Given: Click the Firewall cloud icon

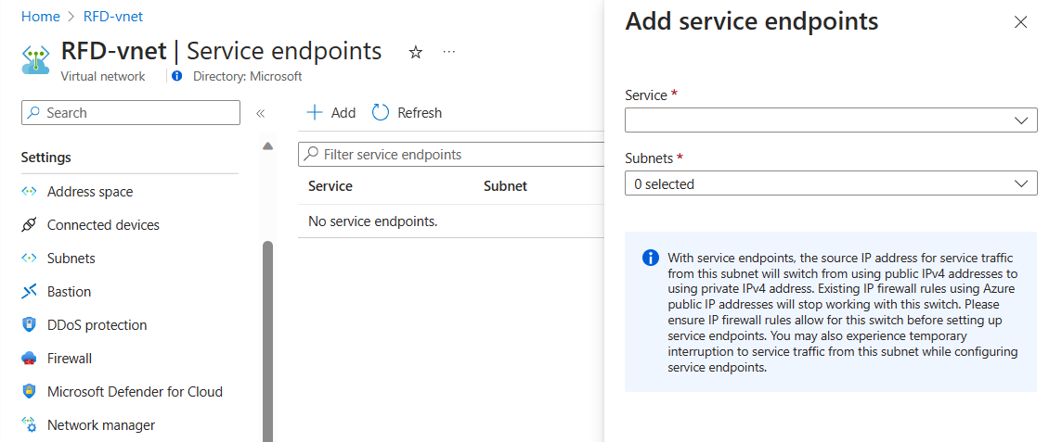Looking at the screenshot, I should [28, 359].
